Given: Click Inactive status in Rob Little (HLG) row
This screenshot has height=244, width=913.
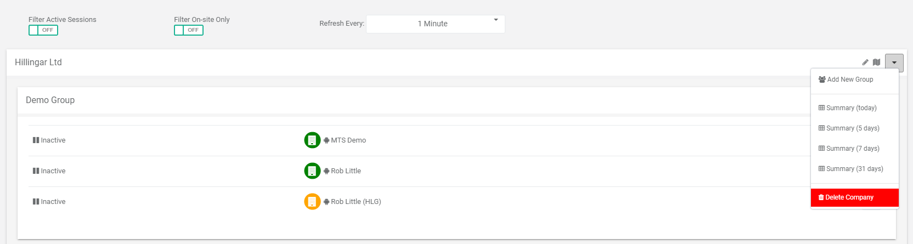Looking at the screenshot, I should pyautogui.click(x=53, y=202).
